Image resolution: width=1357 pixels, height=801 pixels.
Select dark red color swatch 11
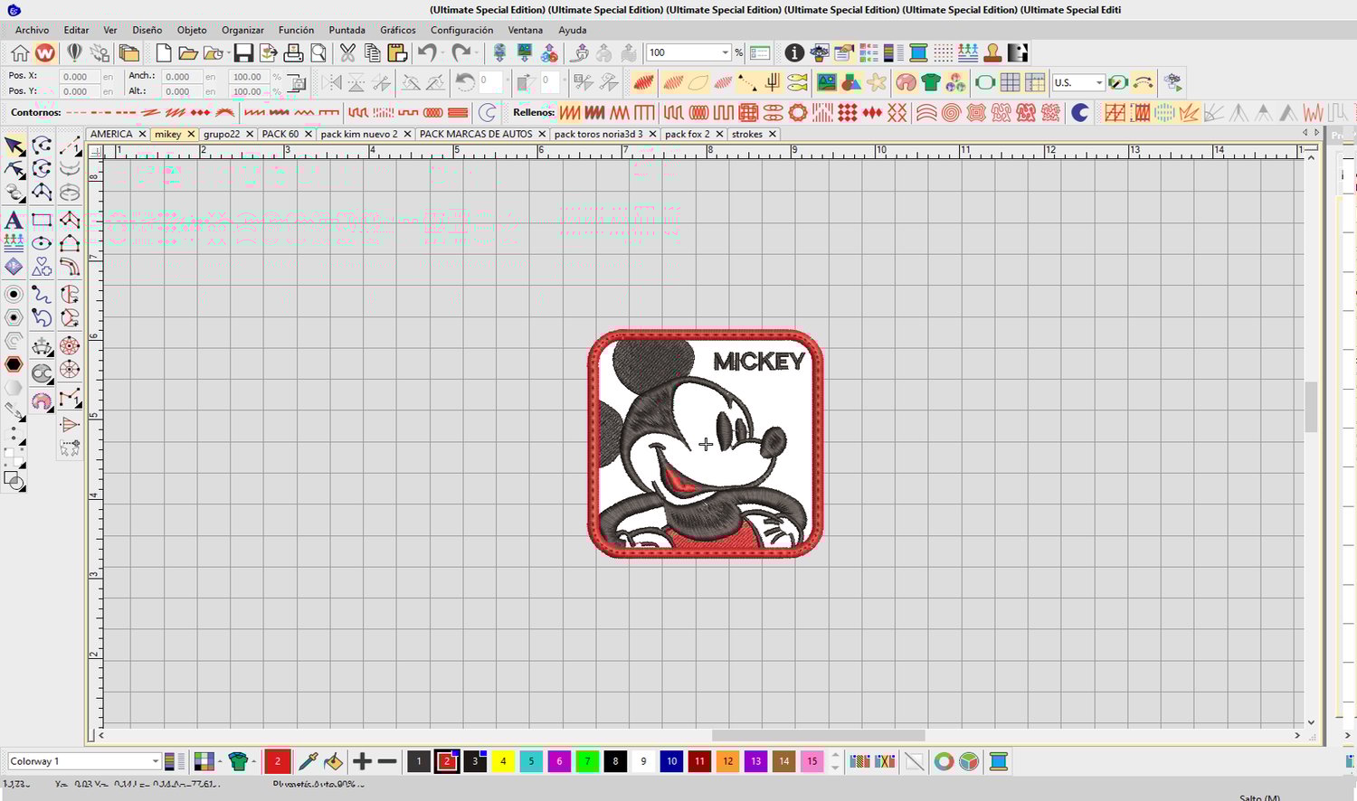click(699, 761)
